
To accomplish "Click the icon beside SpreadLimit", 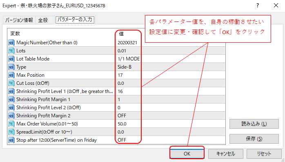I will (x=11, y=132).
